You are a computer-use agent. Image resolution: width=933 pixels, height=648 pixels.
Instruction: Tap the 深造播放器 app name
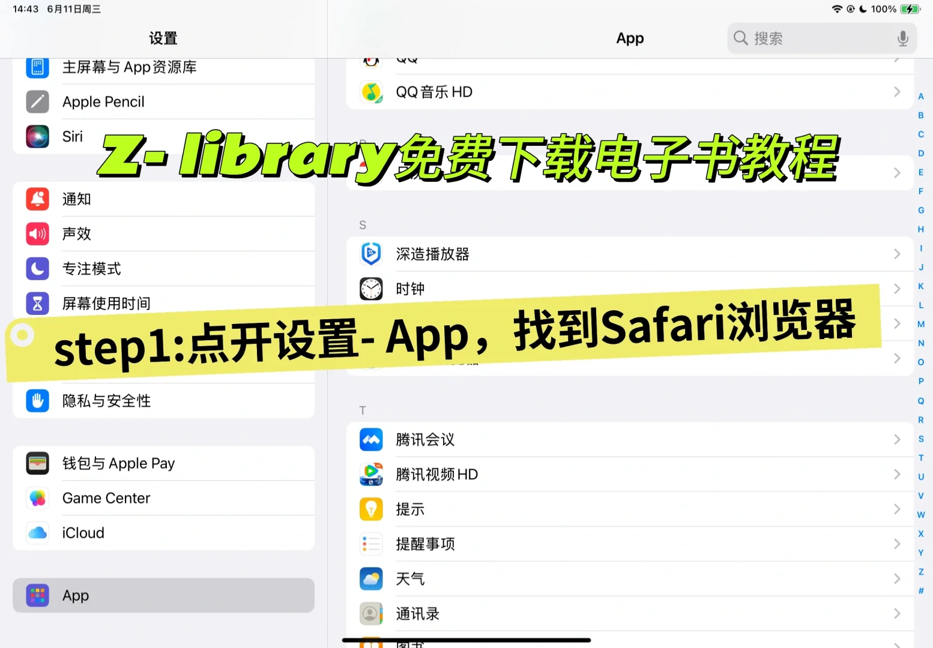point(433,254)
